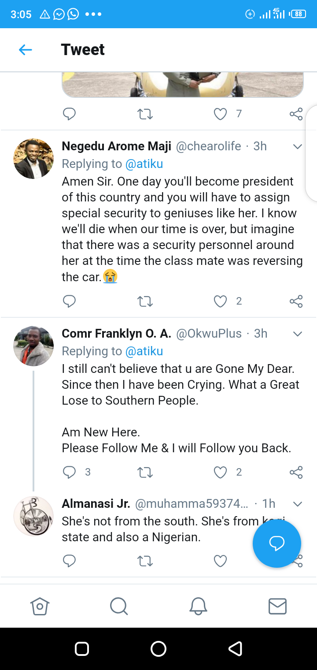Retweet Comr Franklyn O. A.'s tweet

click(145, 473)
